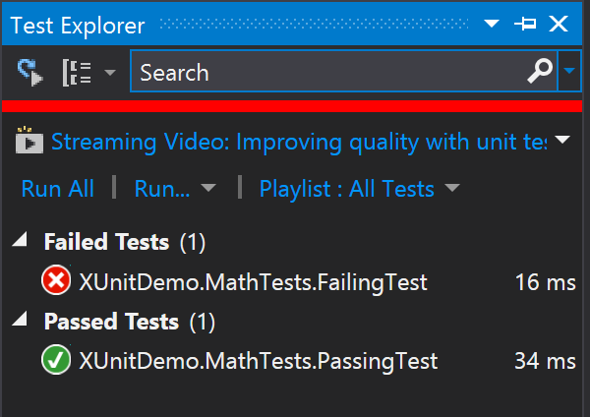Open the Group By dropdown arrow

pyautogui.click(x=110, y=72)
